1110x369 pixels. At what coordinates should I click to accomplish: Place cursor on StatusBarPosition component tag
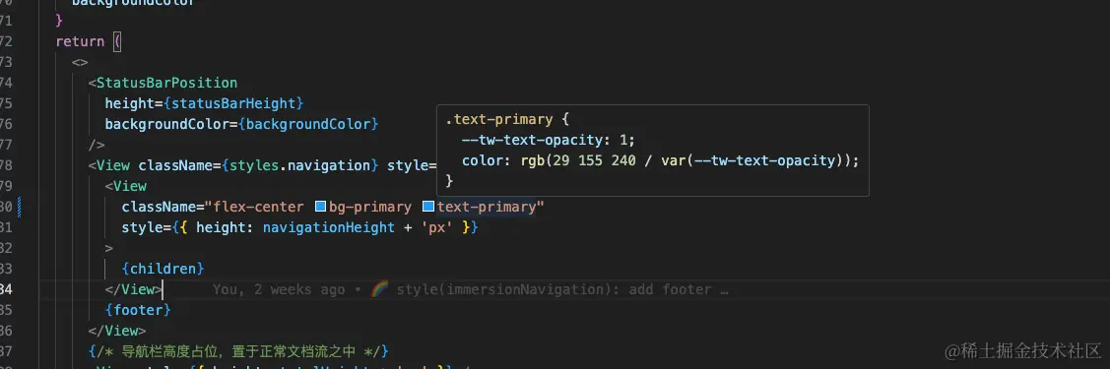tap(167, 83)
